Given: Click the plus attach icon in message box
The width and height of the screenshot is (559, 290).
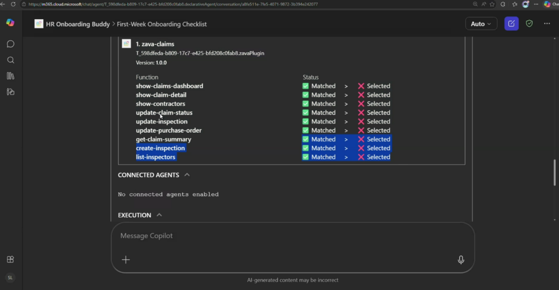Looking at the screenshot, I should 126,259.
